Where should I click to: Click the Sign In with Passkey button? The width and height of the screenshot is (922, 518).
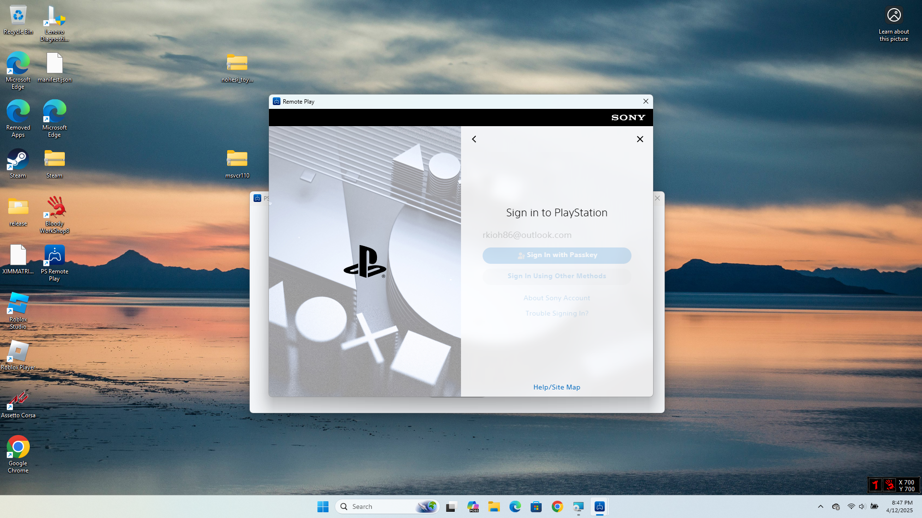(557, 255)
